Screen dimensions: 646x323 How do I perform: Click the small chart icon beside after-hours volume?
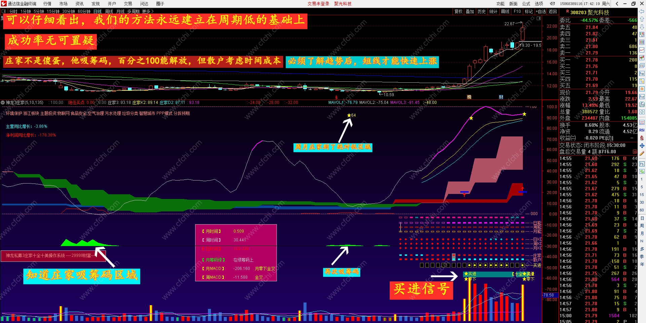pyautogui.click(x=635, y=152)
